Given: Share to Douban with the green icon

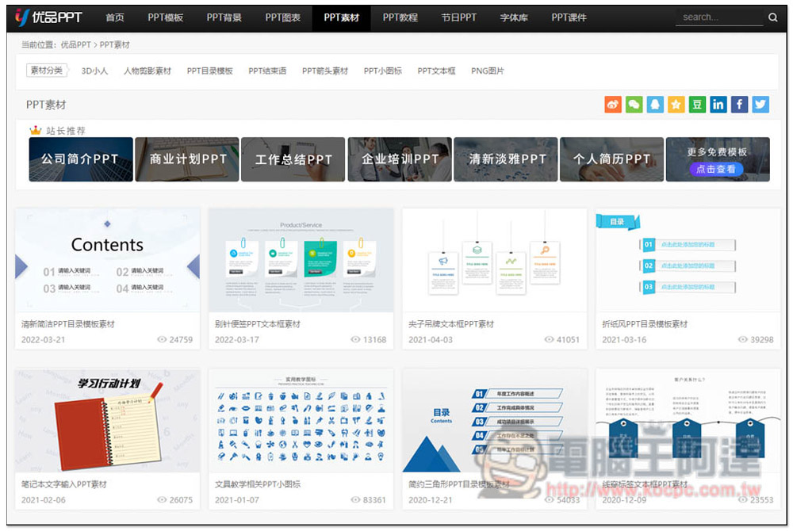Looking at the screenshot, I should 697,105.
